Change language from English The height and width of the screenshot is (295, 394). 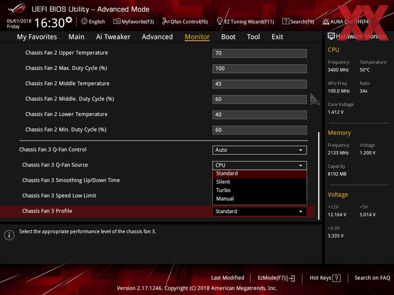(93, 21)
